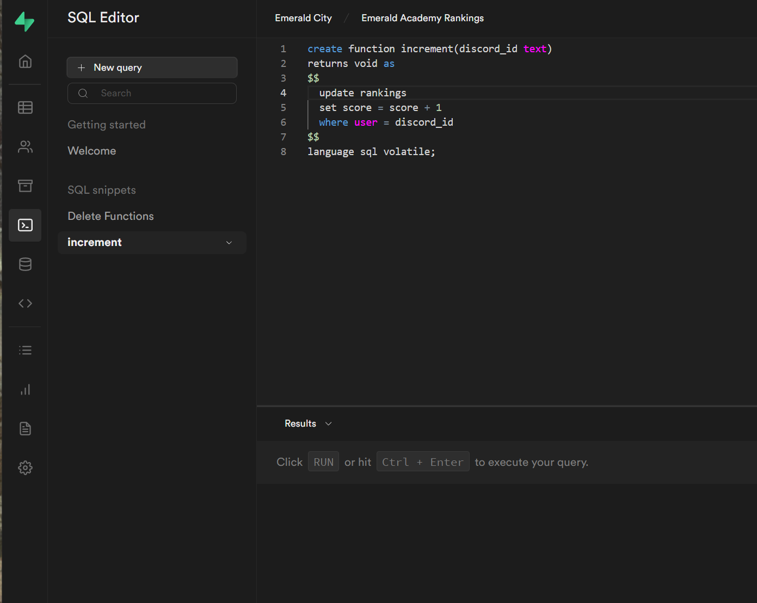Screen dimensions: 757x603
Task: Expand the increment snippet chevron menu
Action: [229, 243]
